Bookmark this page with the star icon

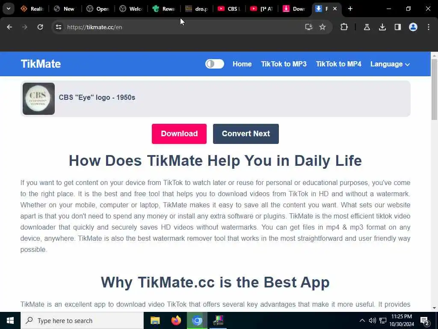point(323,27)
